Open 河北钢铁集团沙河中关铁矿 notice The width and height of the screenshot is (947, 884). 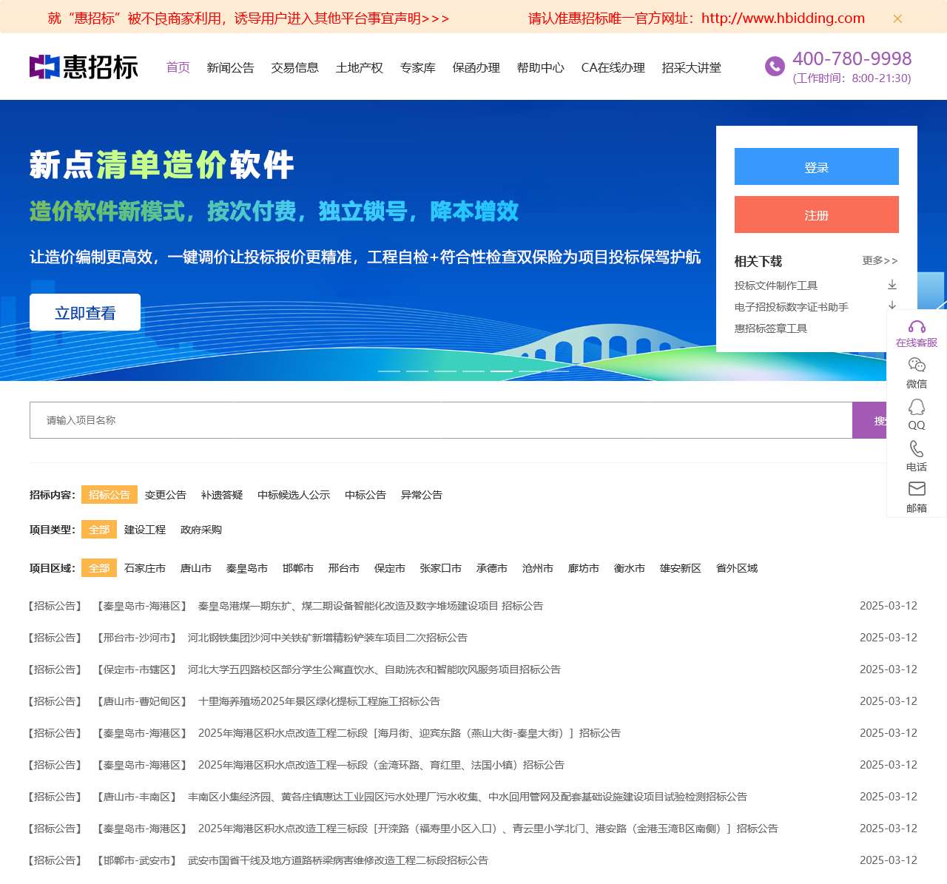(328, 638)
